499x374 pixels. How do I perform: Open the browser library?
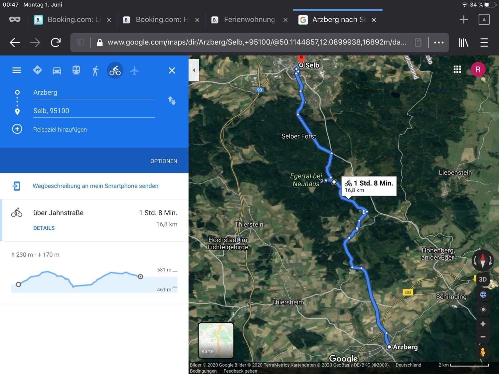(463, 43)
